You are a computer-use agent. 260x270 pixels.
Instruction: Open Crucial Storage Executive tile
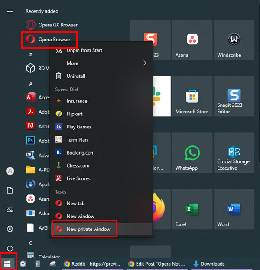point(234,153)
